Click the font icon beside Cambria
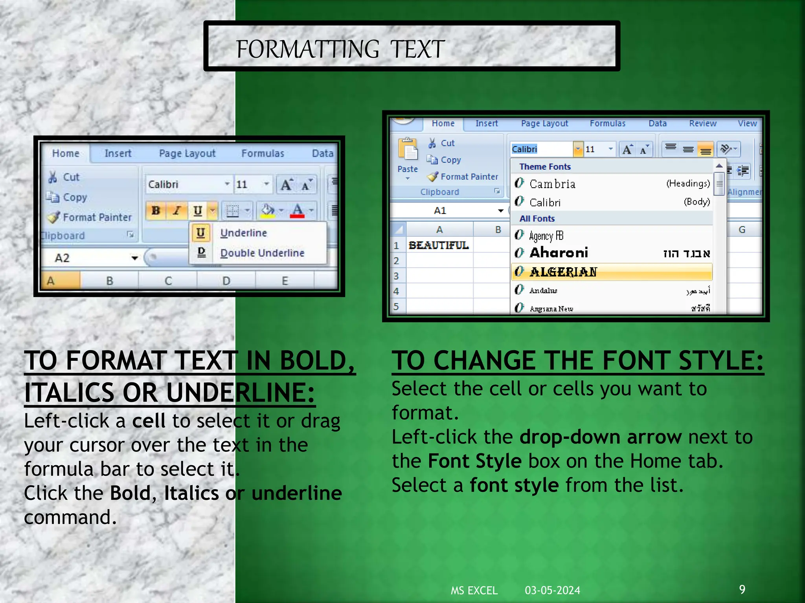The width and height of the screenshot is (805, 603). pos(519,183)
